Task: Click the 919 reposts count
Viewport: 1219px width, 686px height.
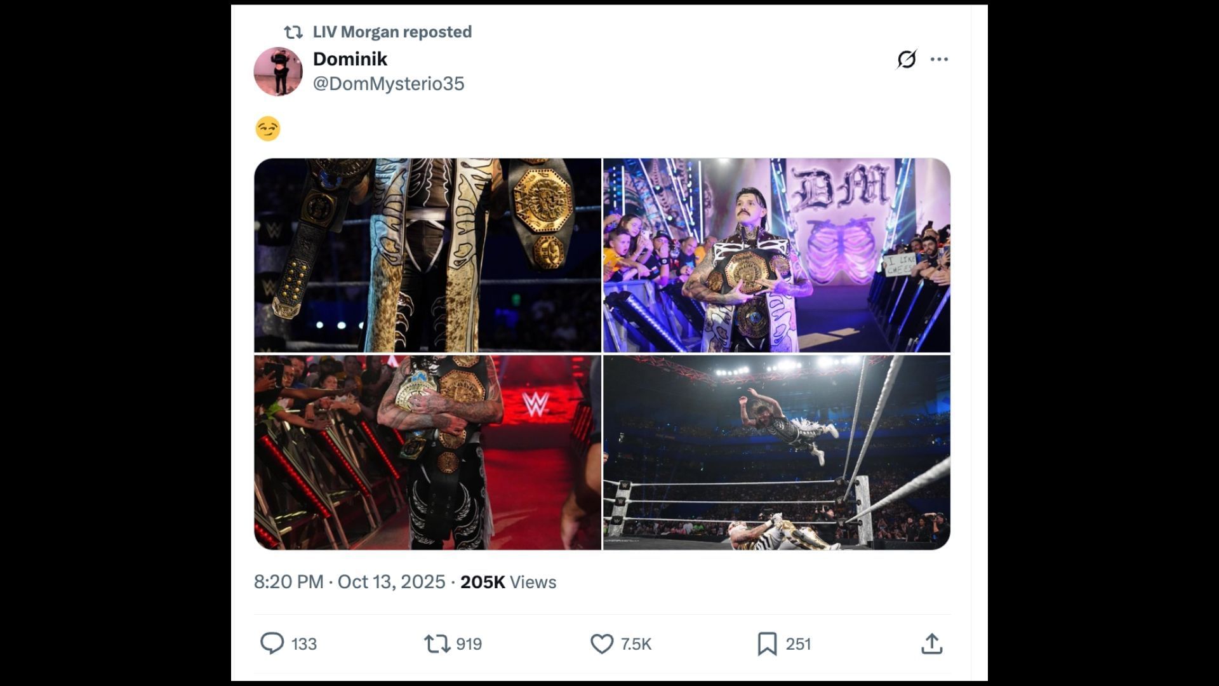Action: click(x=469, y=644)
